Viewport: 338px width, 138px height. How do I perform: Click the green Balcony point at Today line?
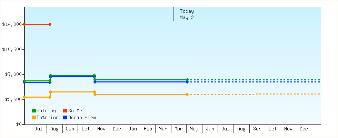pos(187,80)
